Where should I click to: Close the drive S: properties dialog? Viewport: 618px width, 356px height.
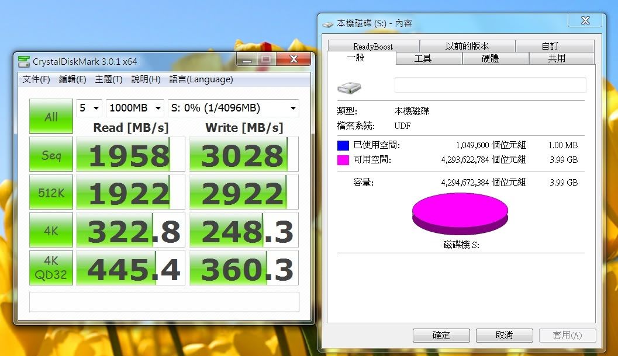click(x=585, y=20)
